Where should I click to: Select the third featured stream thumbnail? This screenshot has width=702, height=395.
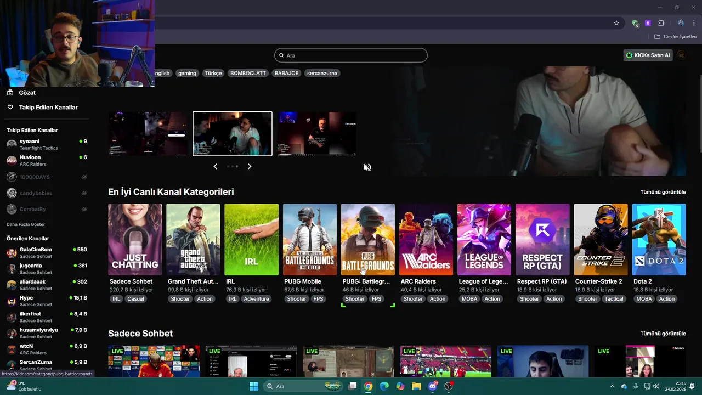pos(317,134)
